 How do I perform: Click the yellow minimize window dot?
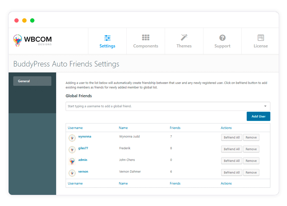click(24, 20)
